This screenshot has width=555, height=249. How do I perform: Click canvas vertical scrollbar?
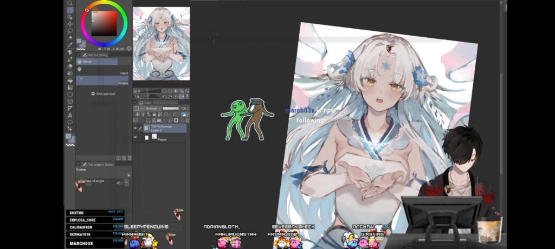coord(501,124)
